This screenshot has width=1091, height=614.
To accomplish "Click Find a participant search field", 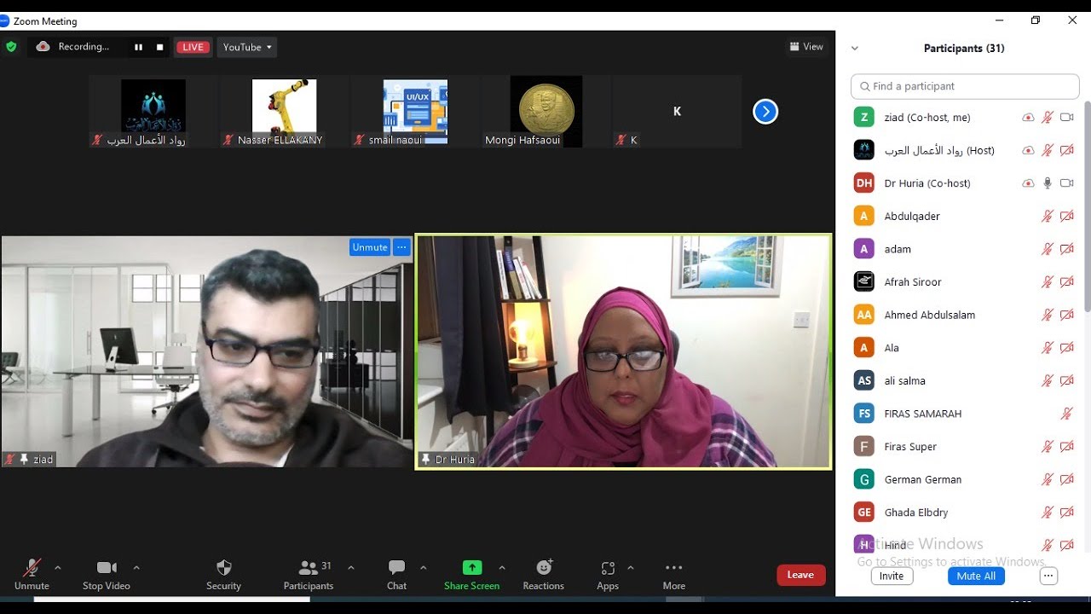I will tap(965, 86).
